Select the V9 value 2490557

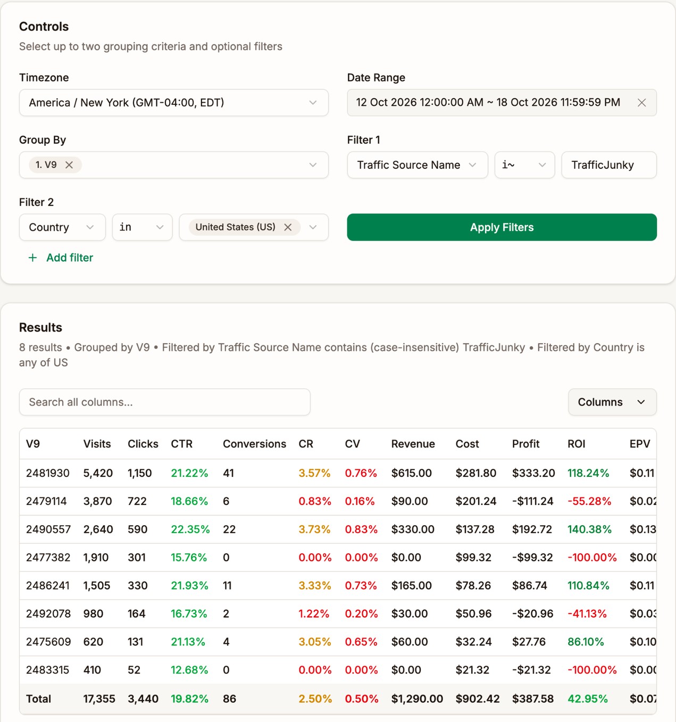48,529
